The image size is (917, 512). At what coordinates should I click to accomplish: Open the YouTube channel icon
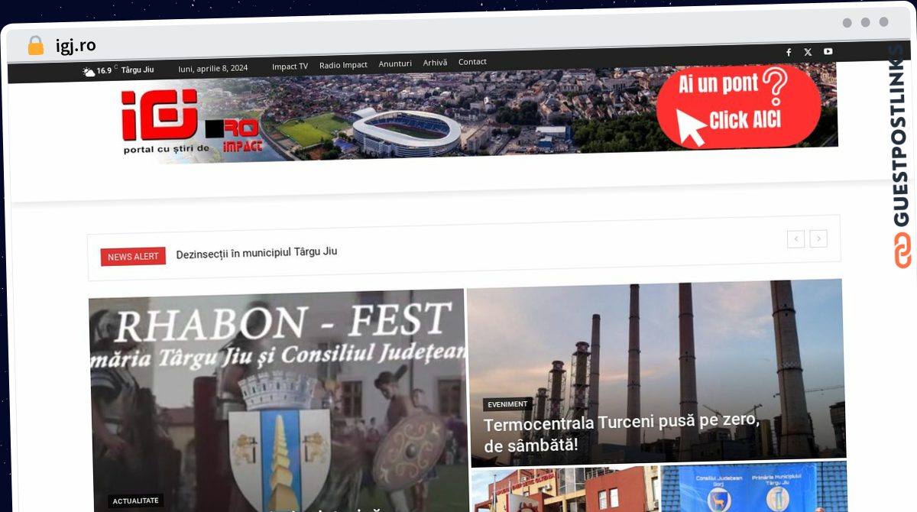pos(828,51)
